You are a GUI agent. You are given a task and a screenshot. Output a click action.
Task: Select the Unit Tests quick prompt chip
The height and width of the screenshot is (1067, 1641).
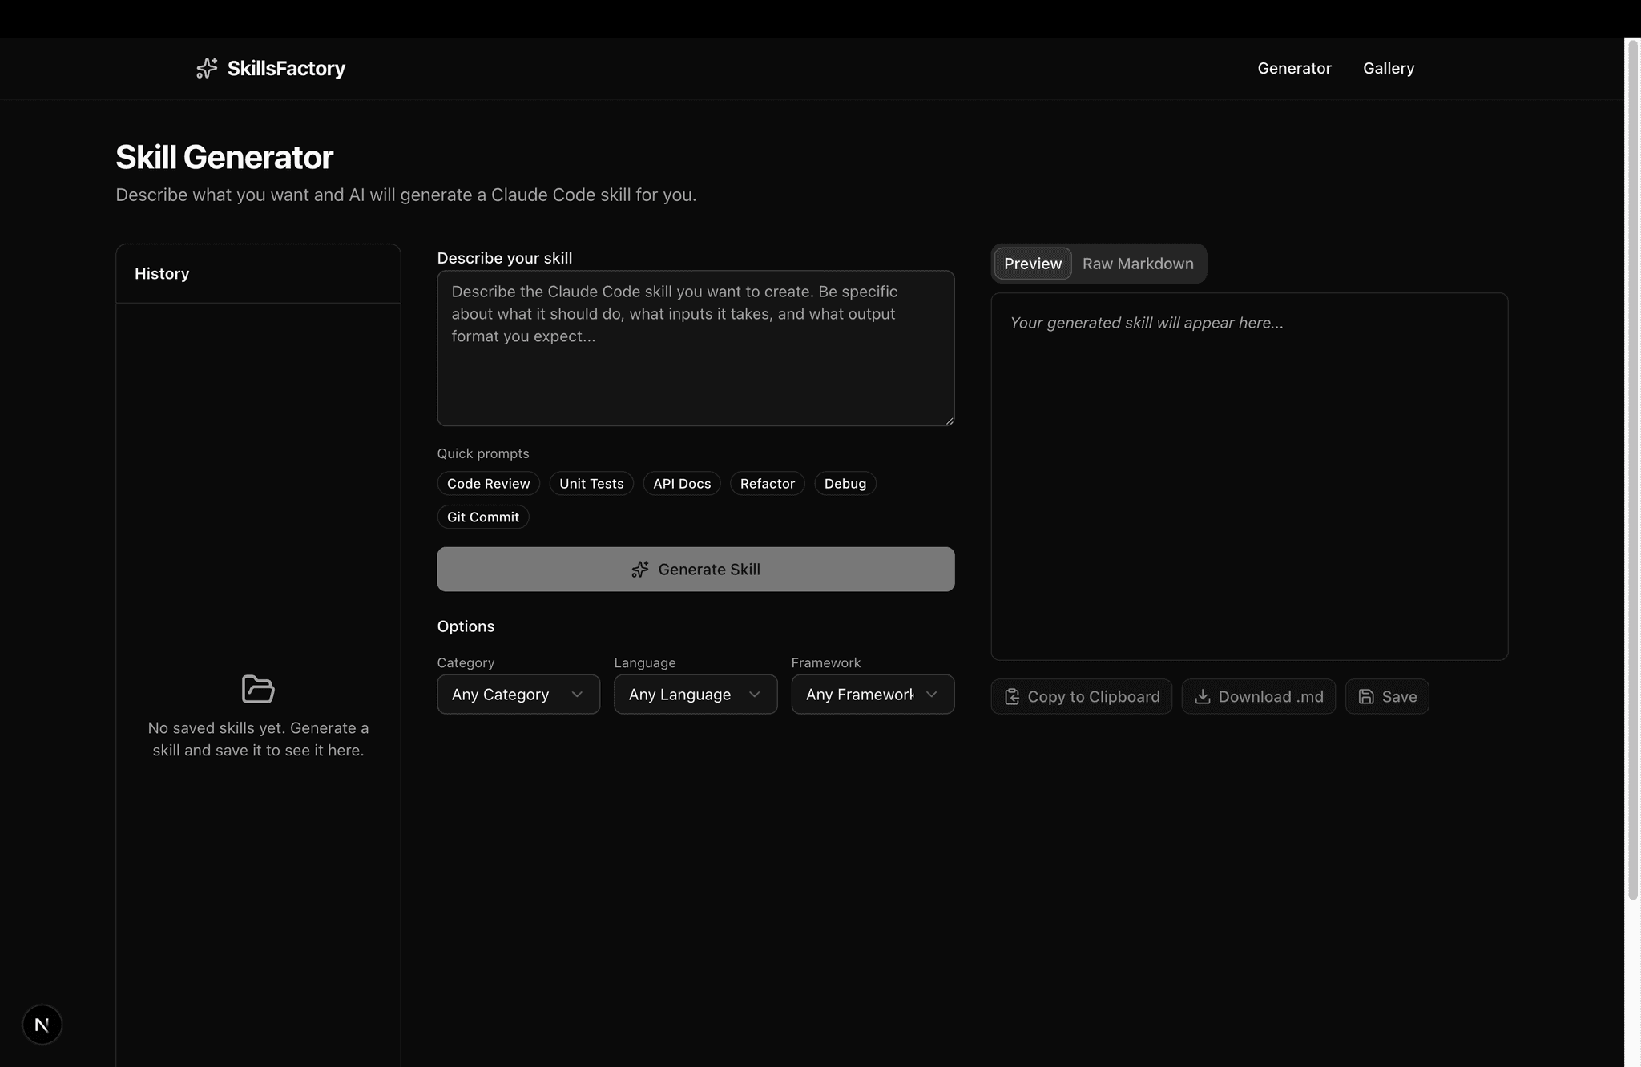point(591,484)
